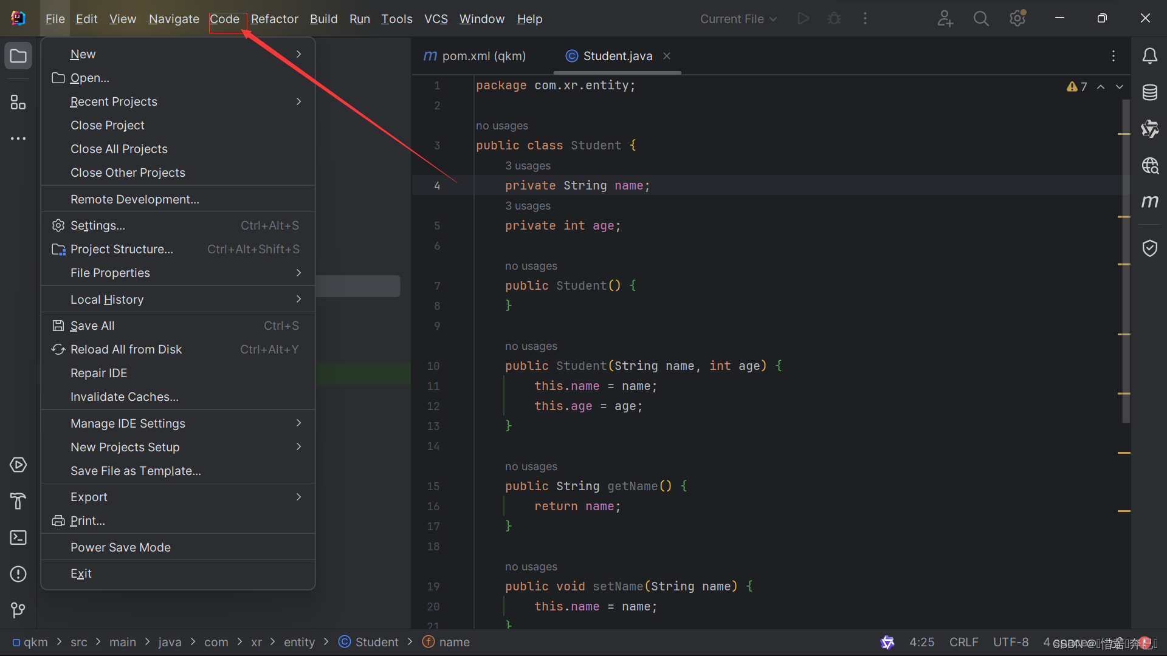Open the View menu
The image size is (1167, 656).
click(x=123, y=19)
